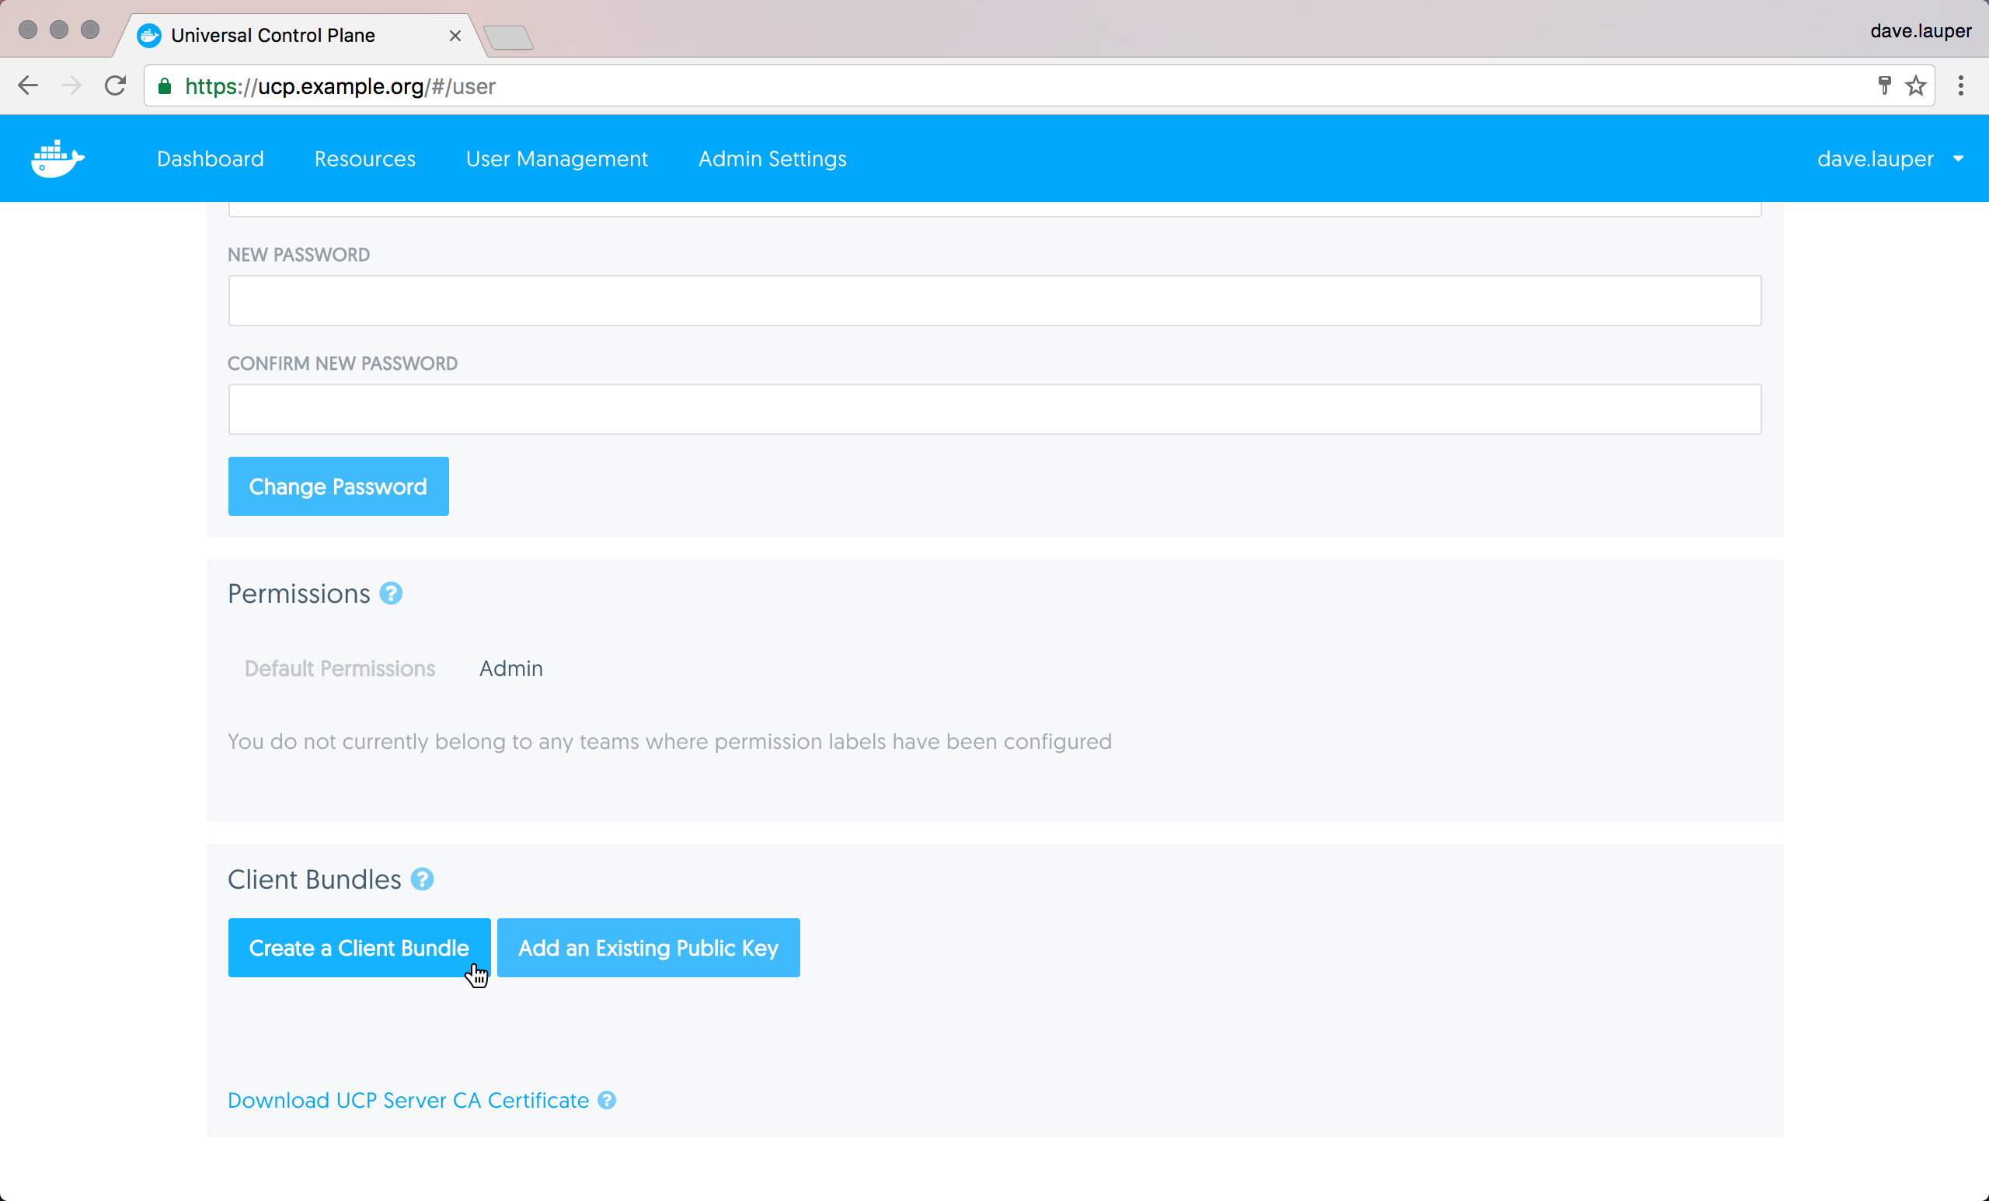Viewport: 1989px width, 1201px height.
Task: Go back to previous page
Action: click(x=28, y=86)
